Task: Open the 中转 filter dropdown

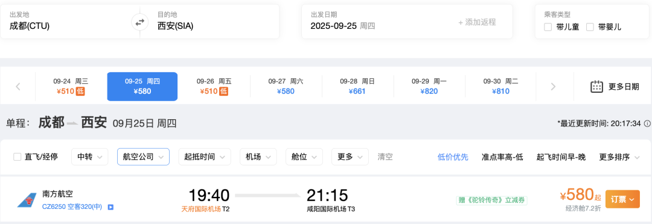Action: point(90,157)
